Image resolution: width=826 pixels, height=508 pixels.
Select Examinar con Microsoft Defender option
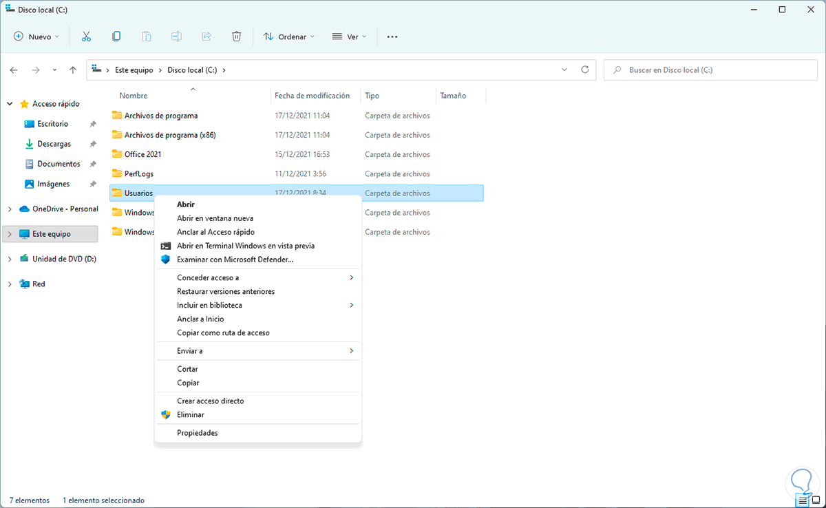tap(235, 260)
